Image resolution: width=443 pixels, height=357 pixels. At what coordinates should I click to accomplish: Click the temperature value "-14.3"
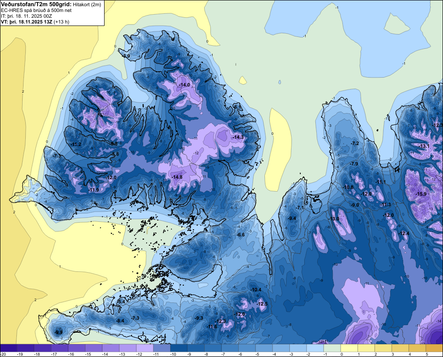click(x=238, y=137)
